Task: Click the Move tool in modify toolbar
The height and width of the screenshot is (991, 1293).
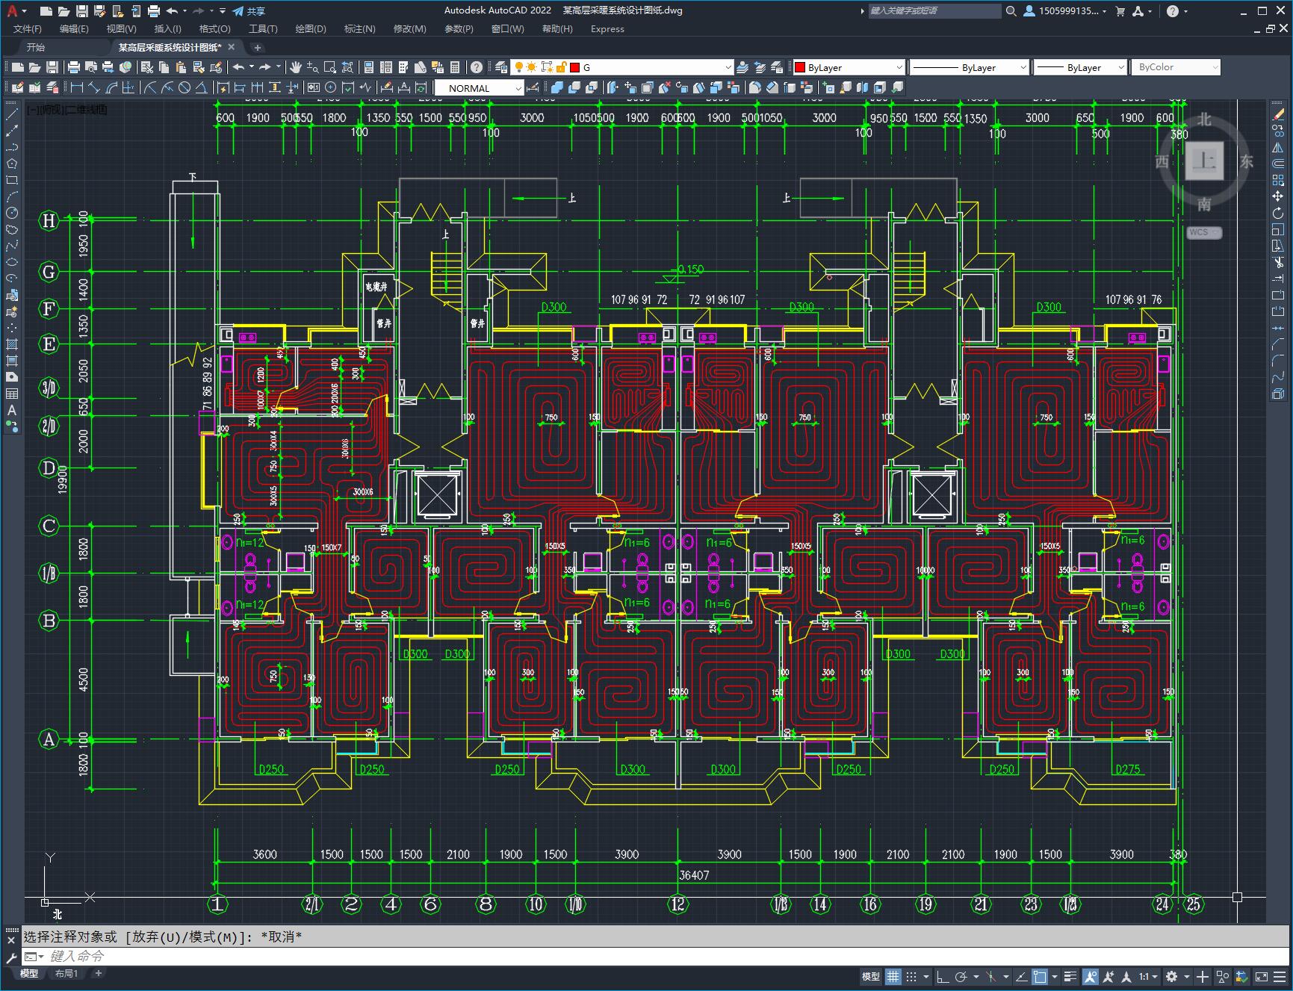Action: point(1278,196)
